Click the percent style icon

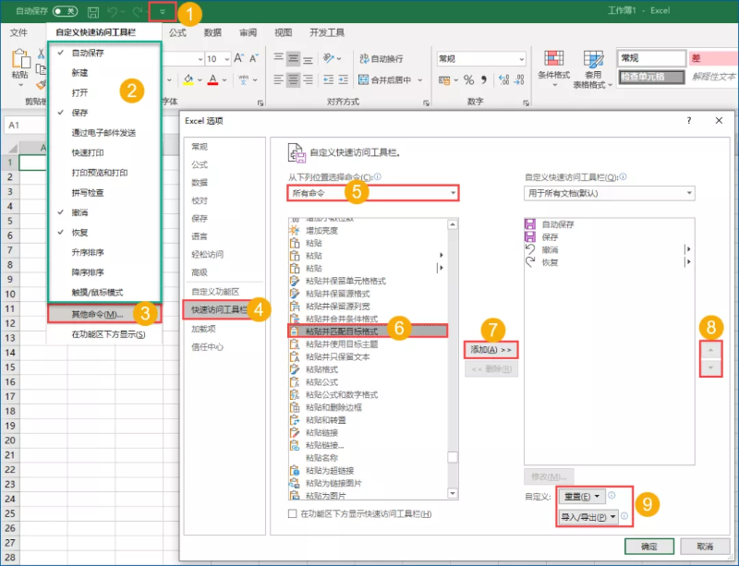pyautogui.click(x=468, y=80)
